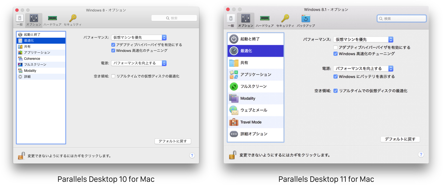This screenshot has width=443, height=187.
Task: Select オプション toolbar icon in Windows 8.1 window
Action: (x=246, y=20)
